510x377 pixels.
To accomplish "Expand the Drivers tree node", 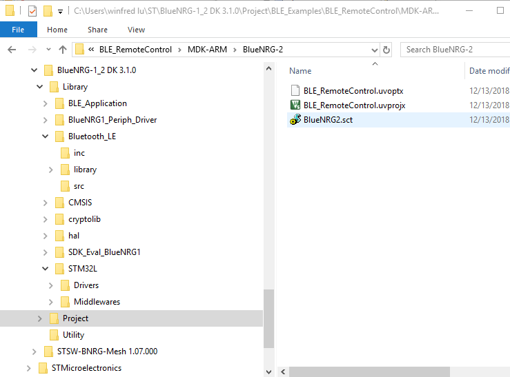I will click(x=51, y=286).
